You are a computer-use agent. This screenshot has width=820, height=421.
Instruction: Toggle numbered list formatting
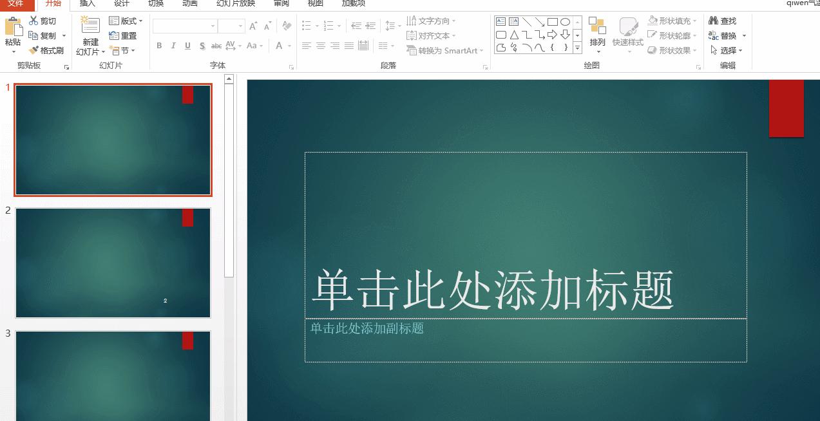[x=329, y=26]
